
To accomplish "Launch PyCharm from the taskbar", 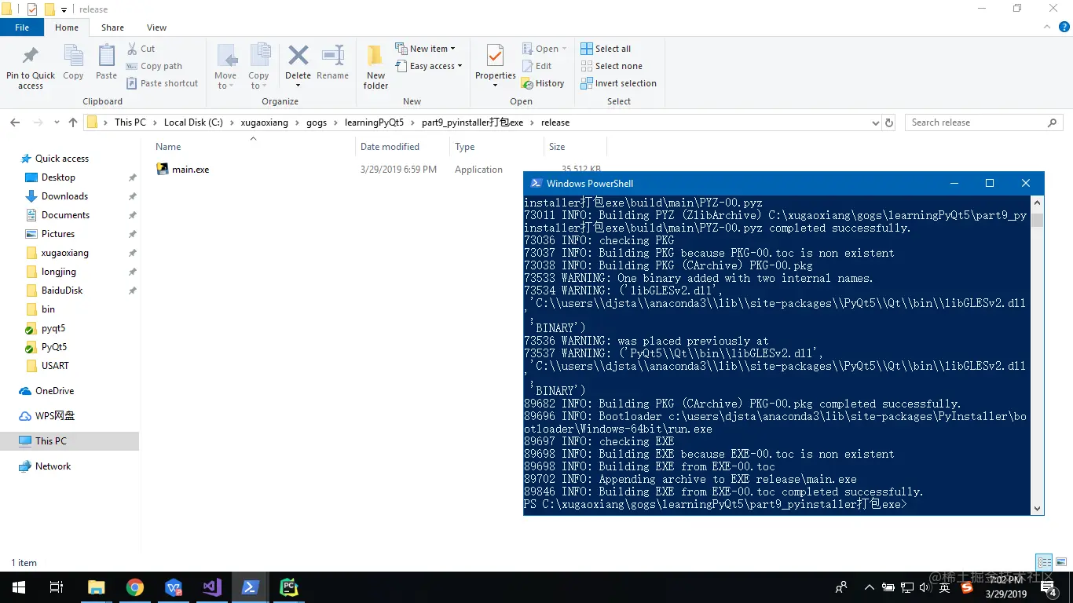I will (289, 587).
